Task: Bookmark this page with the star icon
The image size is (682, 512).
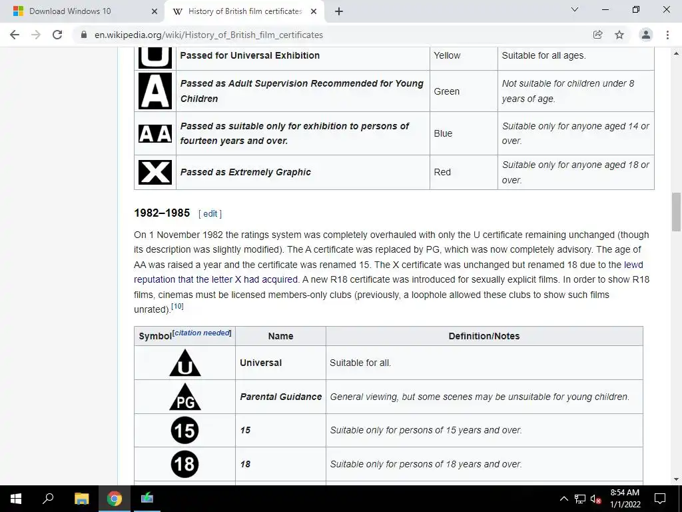Action: (x=619, y=35)
